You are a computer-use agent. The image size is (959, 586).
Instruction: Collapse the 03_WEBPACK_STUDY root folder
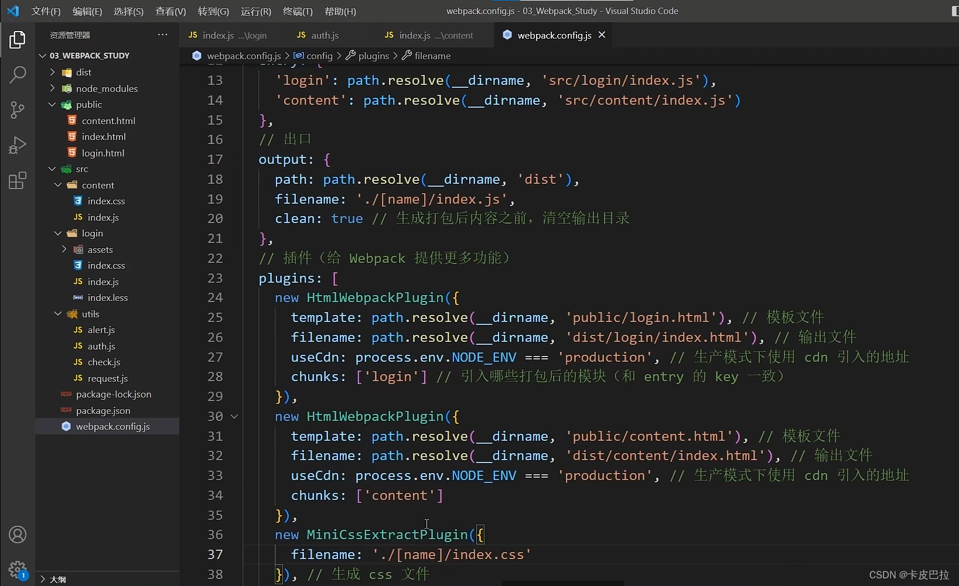click(x=42, y=56)
